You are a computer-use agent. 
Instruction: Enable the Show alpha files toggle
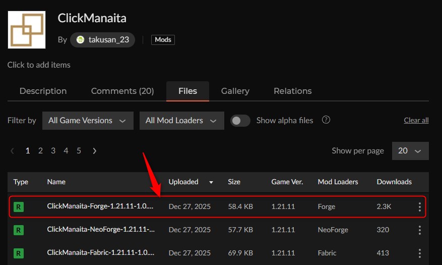[x=240, y=121]
